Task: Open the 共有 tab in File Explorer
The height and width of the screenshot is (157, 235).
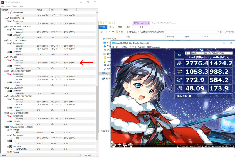Action: pyautogui.click(x=120, y=27)
